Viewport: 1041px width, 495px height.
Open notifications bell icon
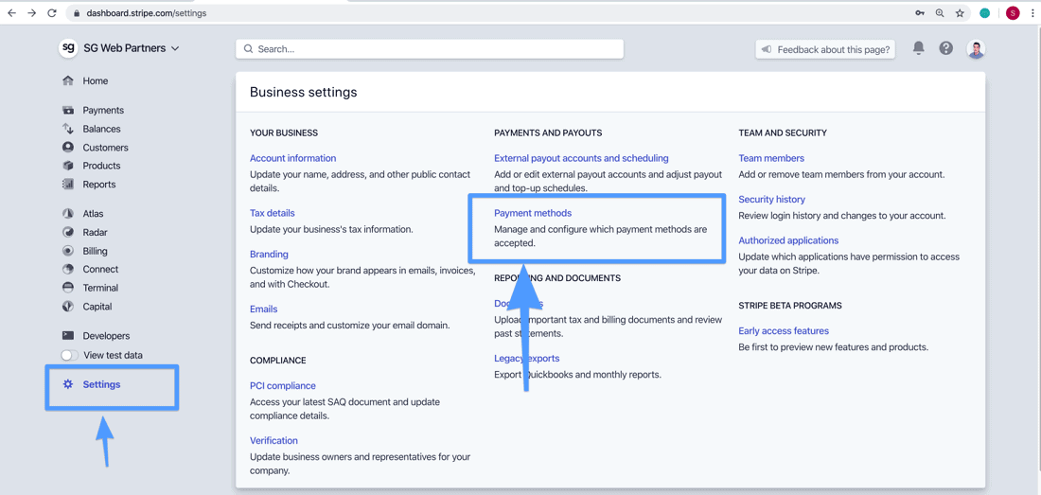(x=919, y=48)
